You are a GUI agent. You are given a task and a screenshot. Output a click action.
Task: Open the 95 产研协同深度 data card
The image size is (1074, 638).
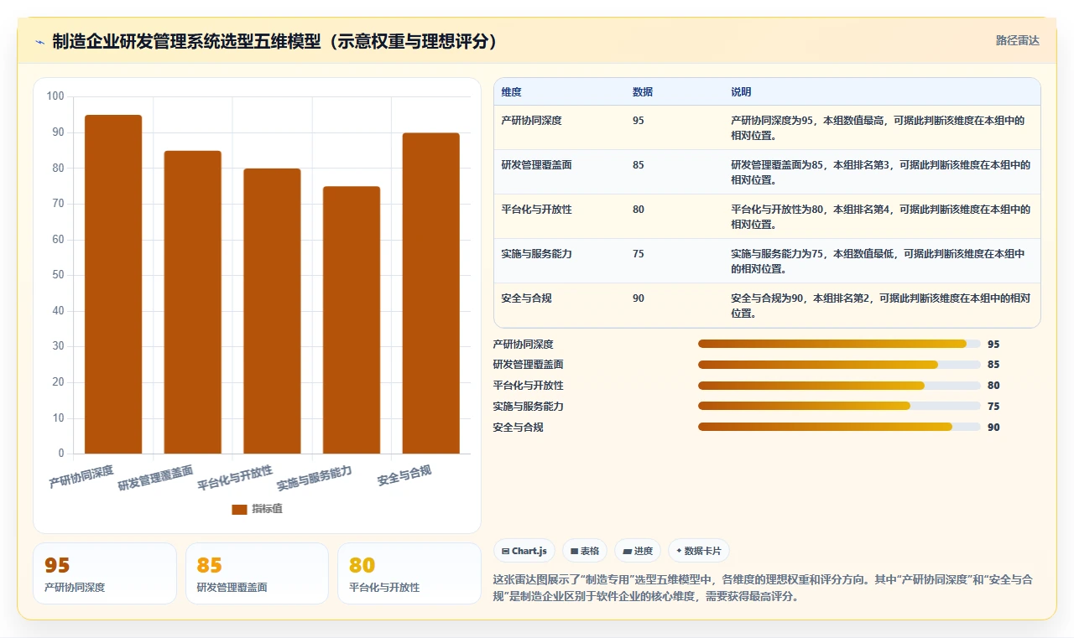(105, 573)
